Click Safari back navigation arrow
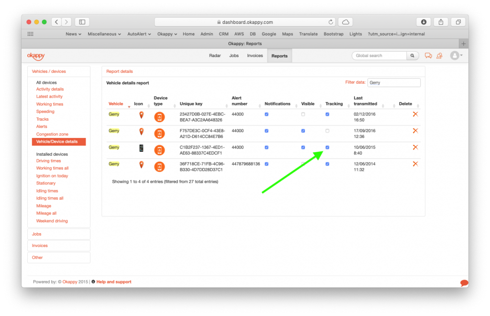 [x=56, y=22]
